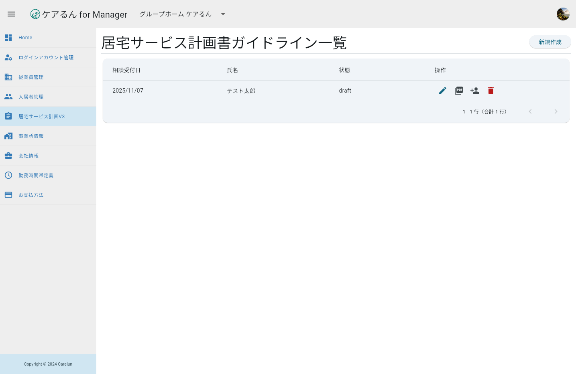The image size is (576, 374).
Task: Click the document icon beside 居宅サービス計画V3
Action: pyautogui.click(x=8, y=116)
